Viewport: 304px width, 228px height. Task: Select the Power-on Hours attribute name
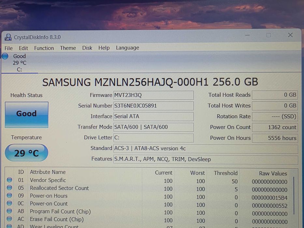pyautogui.click(x=49, y=196)
